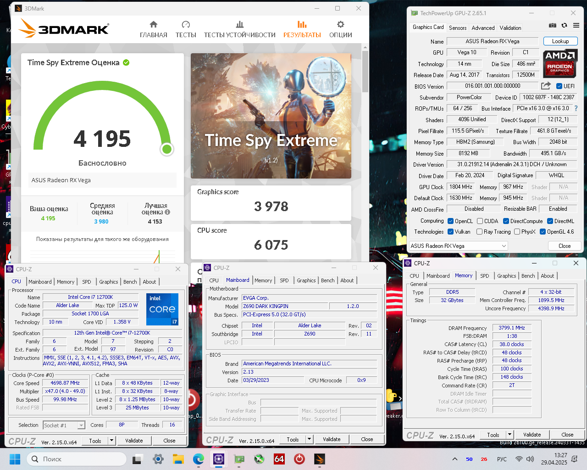Toggle the Vulkan checkbox
This screenshot has height=470, width=587.
click(x=450, y=232)
